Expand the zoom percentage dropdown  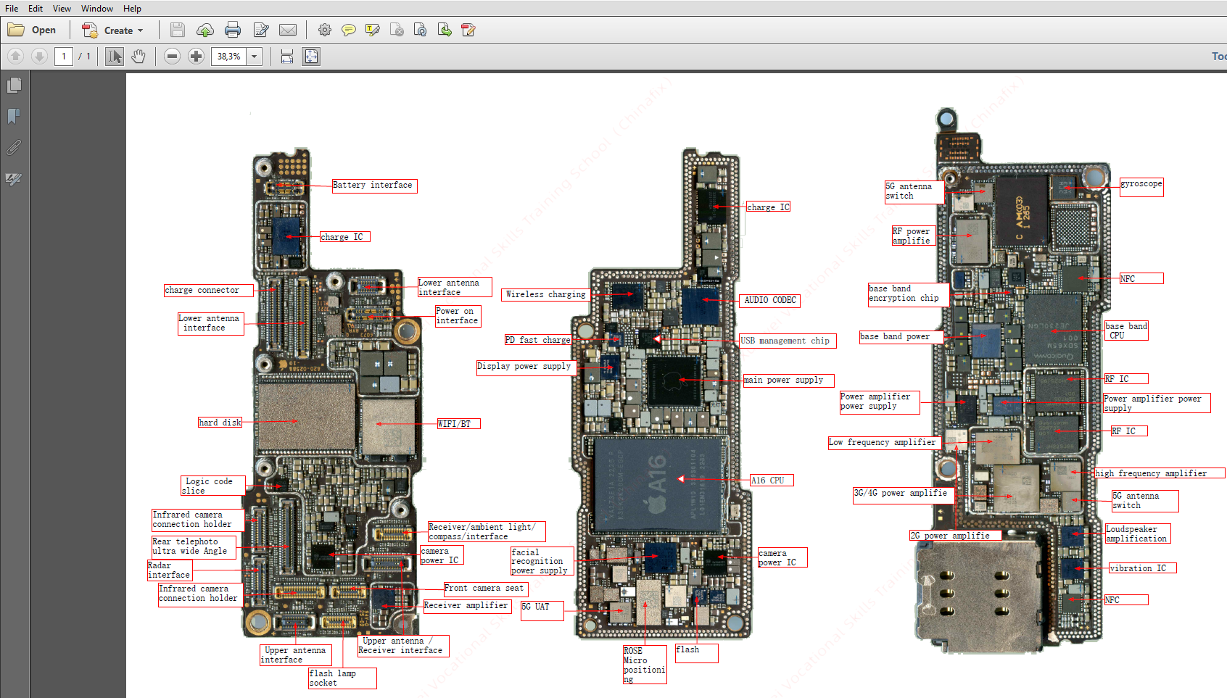(x=255, y=57)
